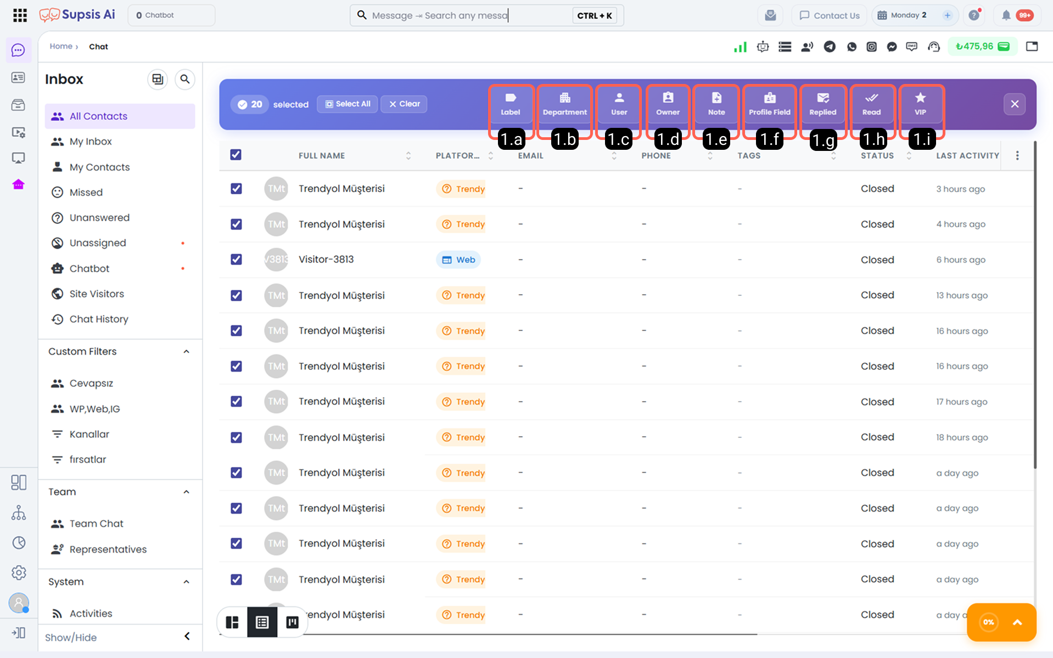
Task: Open WhatsApp channel icon
Action: click(x=852, y=47)
